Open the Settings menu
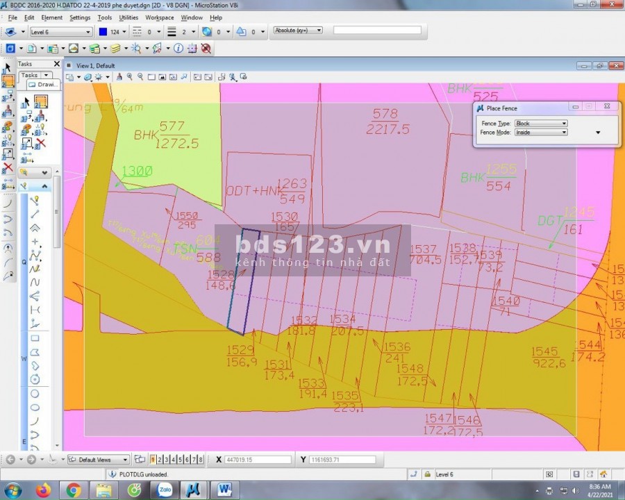The image size is (625, 500). pyautogui.click(x=80, y=17)
